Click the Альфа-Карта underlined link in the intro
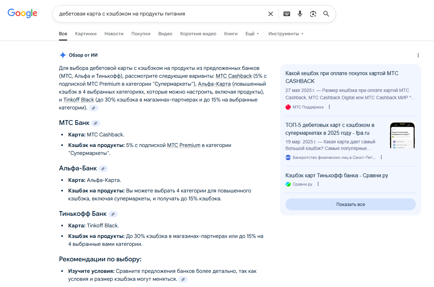 (x=214, y=84)
